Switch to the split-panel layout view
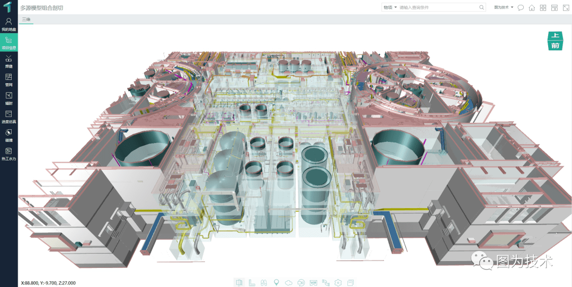The width and height of the screenshot is (572, 287). [554, 7]
